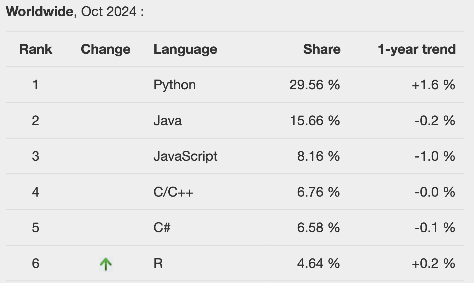Screen dimensions: 474x283
Task: Click Java's 15.66 % share value
Action: pos(315,121)
